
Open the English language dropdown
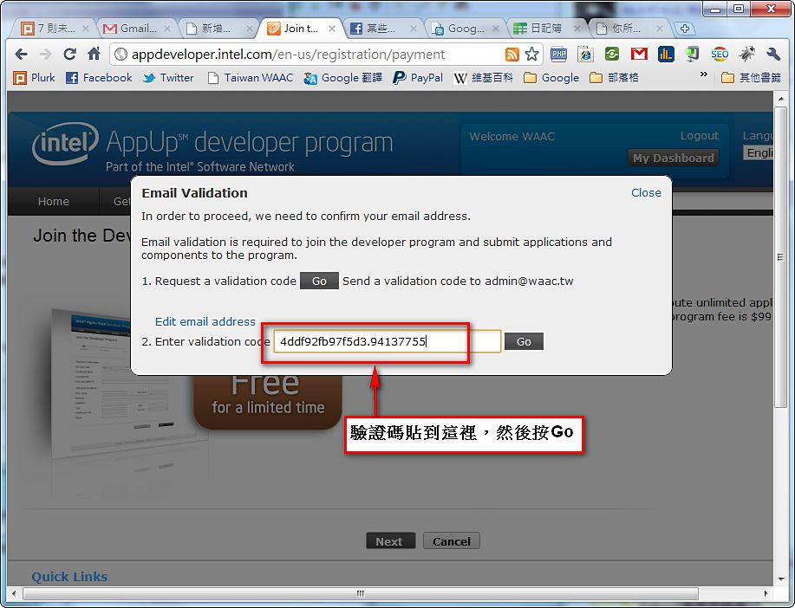point(759,153)
